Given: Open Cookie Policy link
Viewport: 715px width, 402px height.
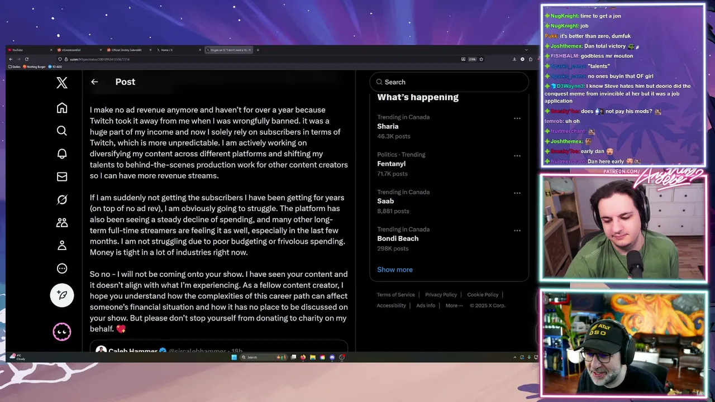Looking at the screenshot, I should [483, 295].
